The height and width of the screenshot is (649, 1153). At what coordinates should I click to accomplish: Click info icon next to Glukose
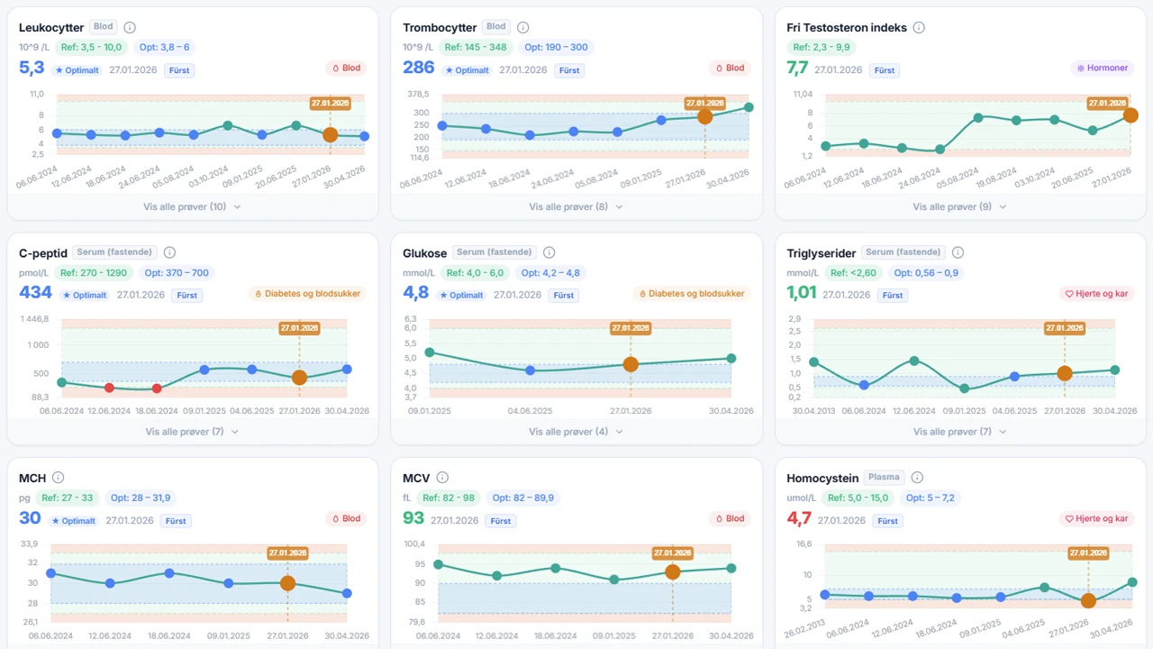[549, 253]
